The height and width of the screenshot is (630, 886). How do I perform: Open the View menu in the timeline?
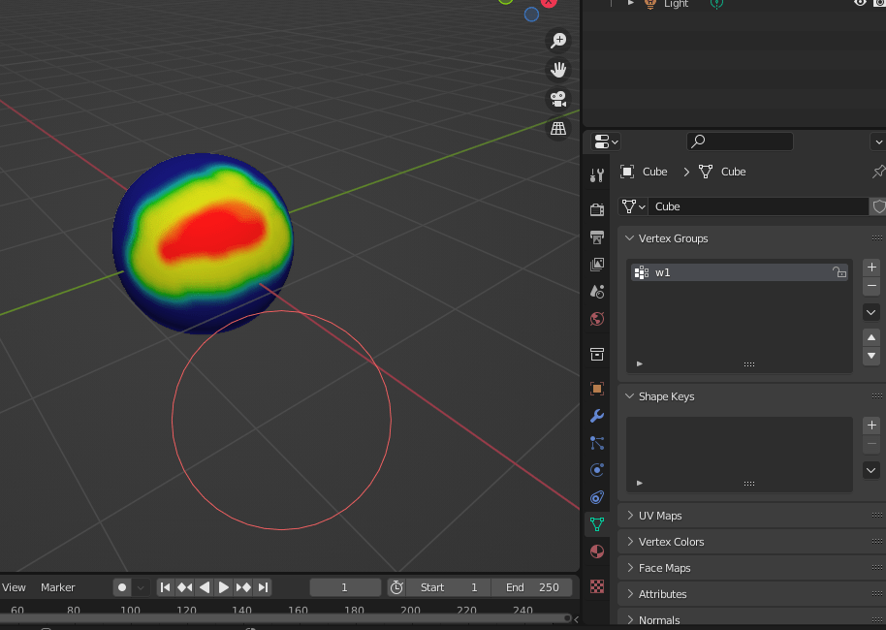[14, 586]
